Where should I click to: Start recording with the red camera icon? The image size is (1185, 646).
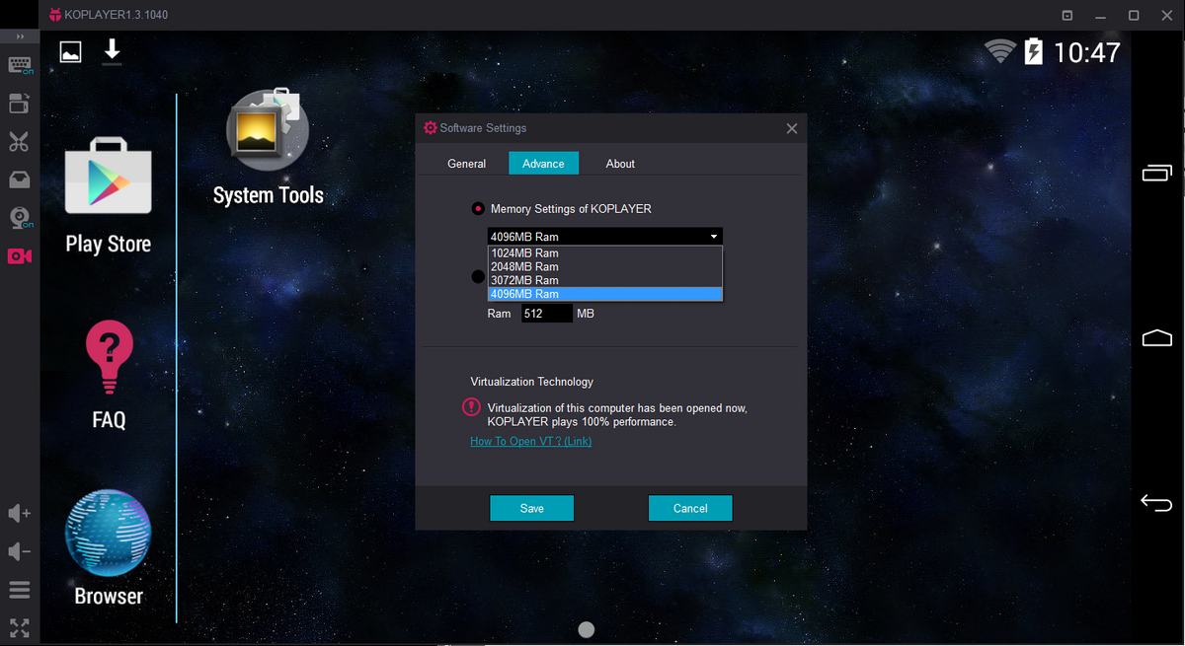point(20,256)
